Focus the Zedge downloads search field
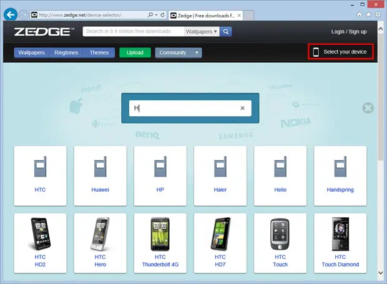This screenshot has height=284, width=387. [x=134, y=32]
